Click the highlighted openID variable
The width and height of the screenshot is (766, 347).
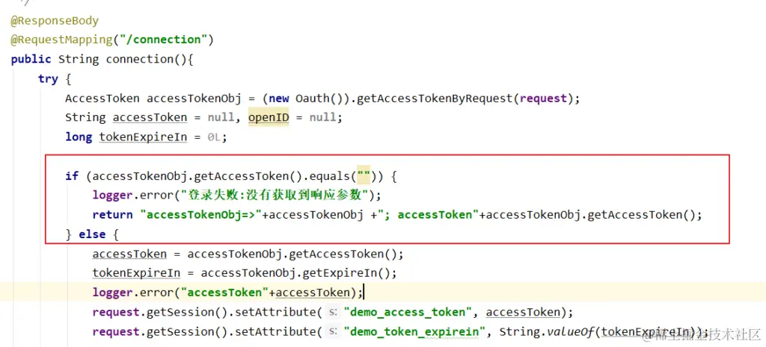coord(269,117)
